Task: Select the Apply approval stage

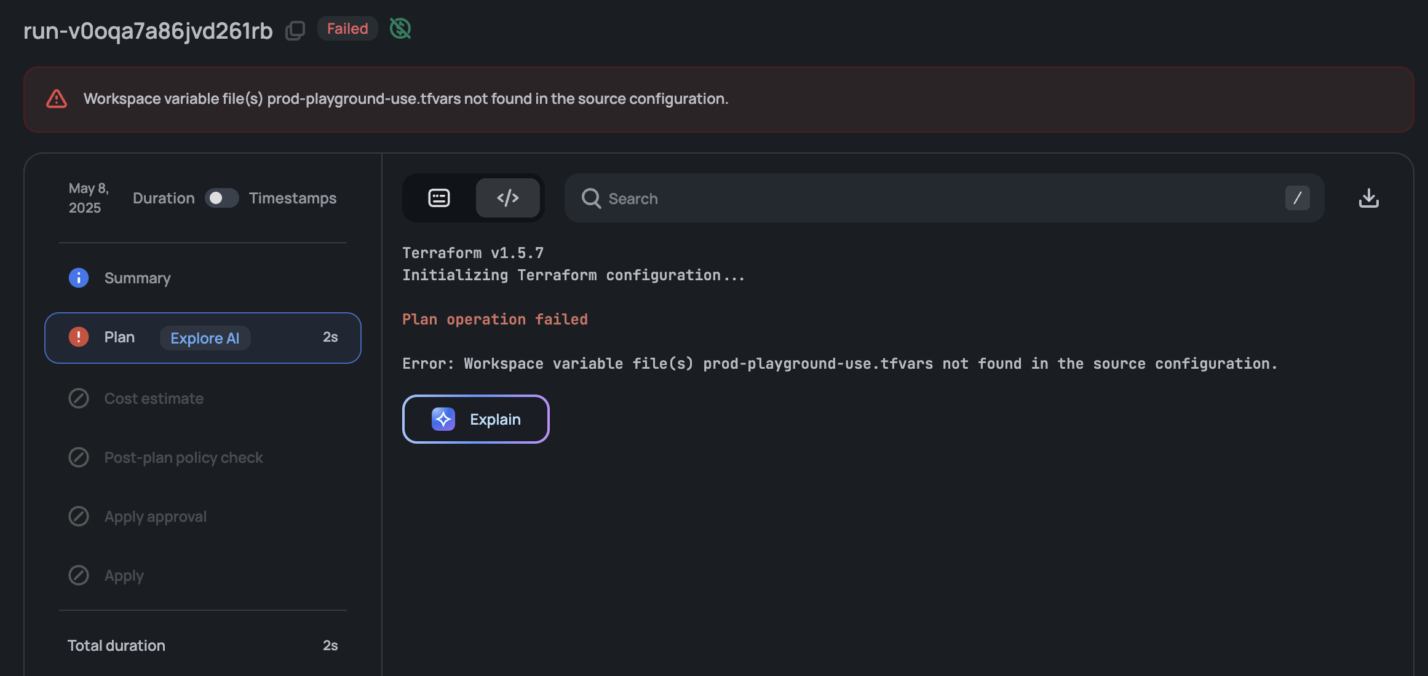Action: click(x=155, y=516)
